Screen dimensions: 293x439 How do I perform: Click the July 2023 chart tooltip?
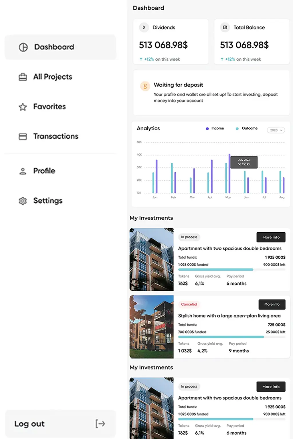[x=244, y=162]
